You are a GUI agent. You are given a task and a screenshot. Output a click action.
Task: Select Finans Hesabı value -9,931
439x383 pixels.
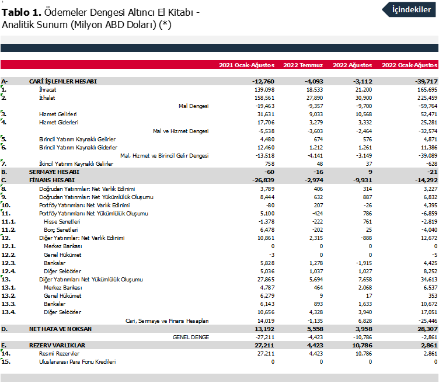click(363, 180)
